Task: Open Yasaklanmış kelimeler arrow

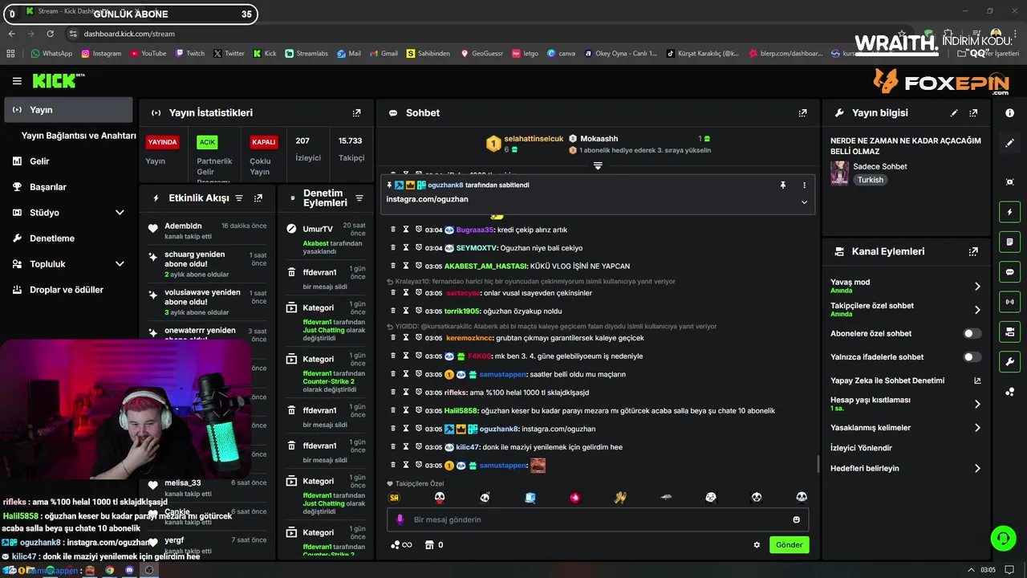Action: coord(977,428)
